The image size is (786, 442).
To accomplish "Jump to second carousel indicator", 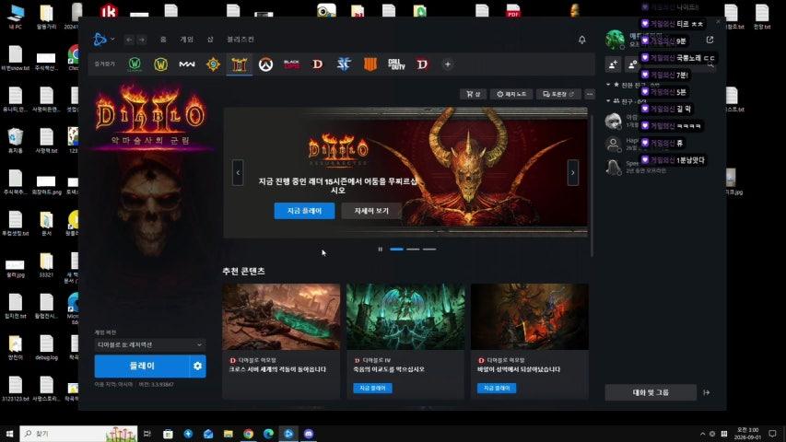I will [413, 249].
